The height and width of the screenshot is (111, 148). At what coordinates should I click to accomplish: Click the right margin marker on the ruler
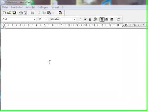coord(123,26)
